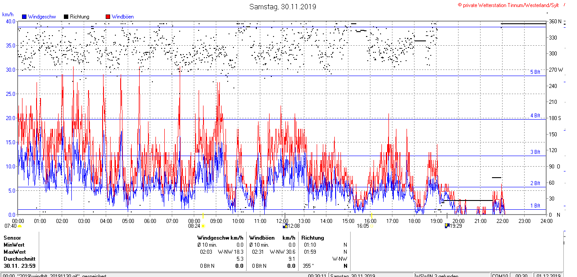Click the 9.1 average gust value
This screenshot has height=277, width=577.
(292, 259)
